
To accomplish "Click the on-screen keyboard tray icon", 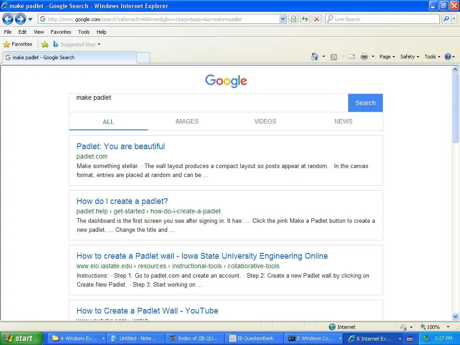I will click(410, 339).
